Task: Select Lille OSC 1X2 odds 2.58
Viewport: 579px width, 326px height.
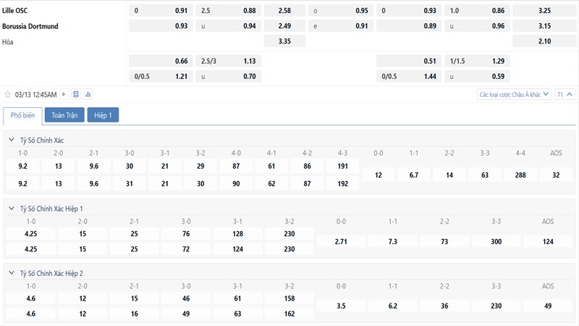Action: click(284, 11)
